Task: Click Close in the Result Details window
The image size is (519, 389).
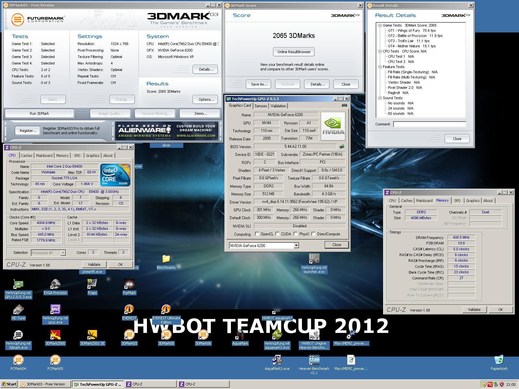Action: tap(457, 139)
